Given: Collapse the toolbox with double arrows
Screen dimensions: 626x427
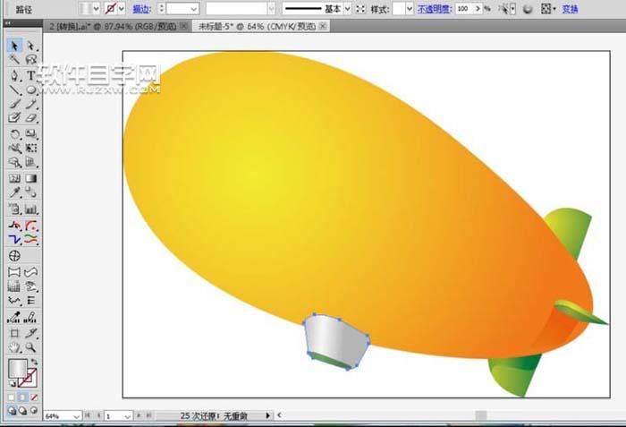Looking at the screenshot, I should pos(7,23).
